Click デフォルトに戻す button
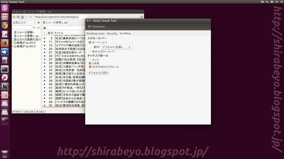 (x=98, y=72)
